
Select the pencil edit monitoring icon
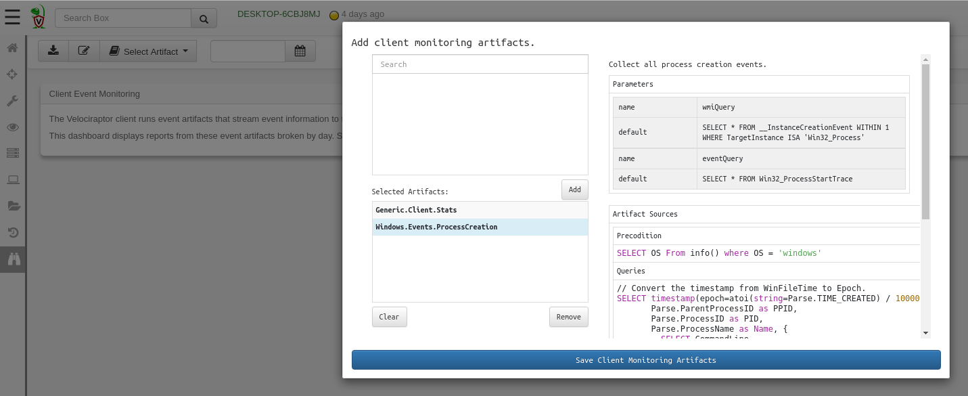(x=84, y=50)
